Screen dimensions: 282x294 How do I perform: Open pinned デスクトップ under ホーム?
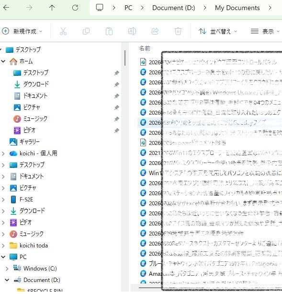31,73
